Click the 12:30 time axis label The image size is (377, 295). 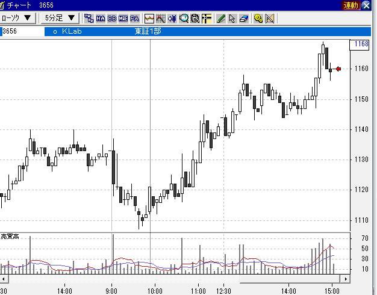point(223,291)
